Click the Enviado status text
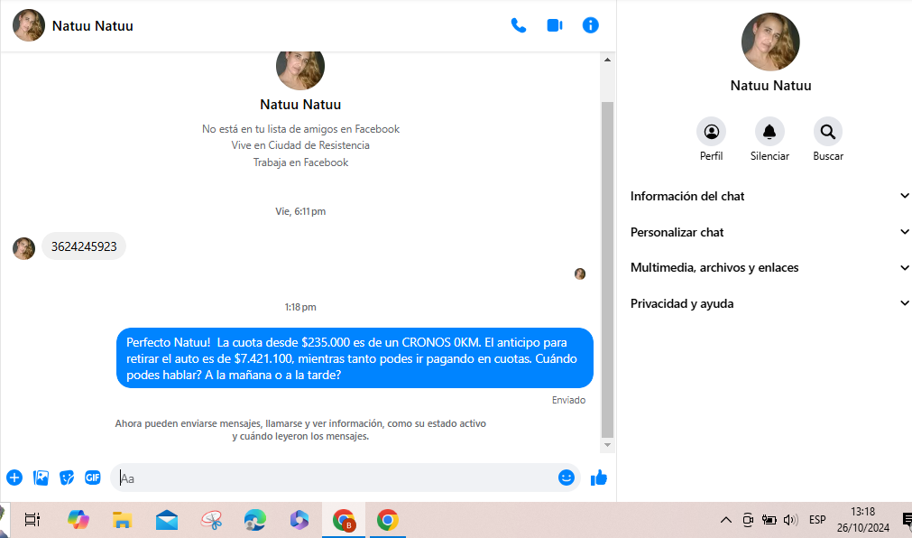This screenshot has height=538, width=912. coord(568,400)
